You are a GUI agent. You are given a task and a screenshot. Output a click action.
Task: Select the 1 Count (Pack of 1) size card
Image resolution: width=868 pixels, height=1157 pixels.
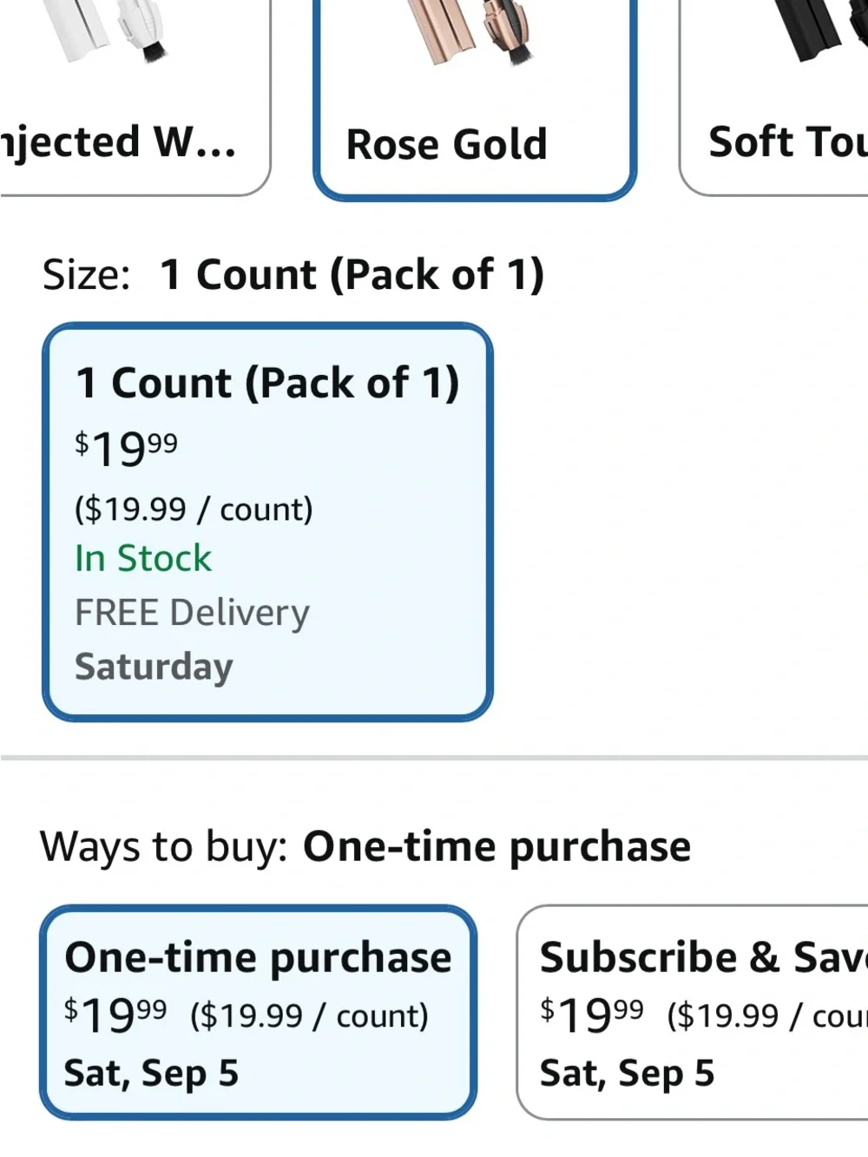click(x=267, y=522)
